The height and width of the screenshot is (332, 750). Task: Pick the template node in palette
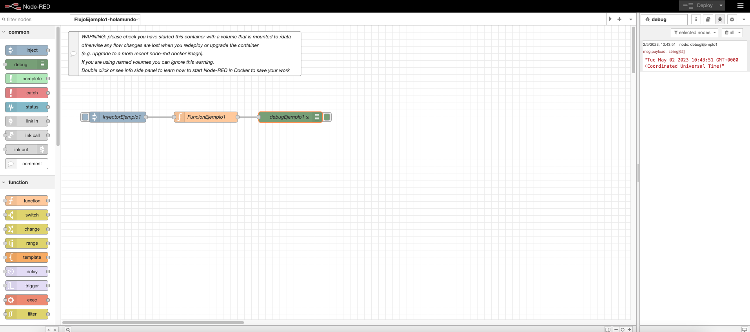pyautogui.click(x=27, y=257)
